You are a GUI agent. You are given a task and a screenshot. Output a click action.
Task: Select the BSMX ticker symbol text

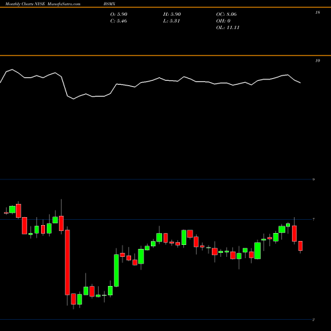pos(109,4)
